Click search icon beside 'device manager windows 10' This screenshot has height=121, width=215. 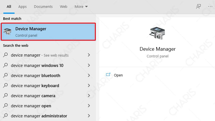coord(5,65)
